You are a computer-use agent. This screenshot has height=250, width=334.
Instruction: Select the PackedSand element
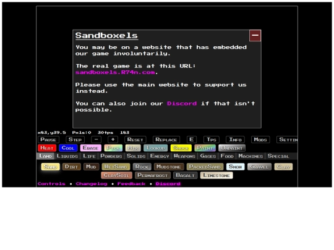point(205,167)
